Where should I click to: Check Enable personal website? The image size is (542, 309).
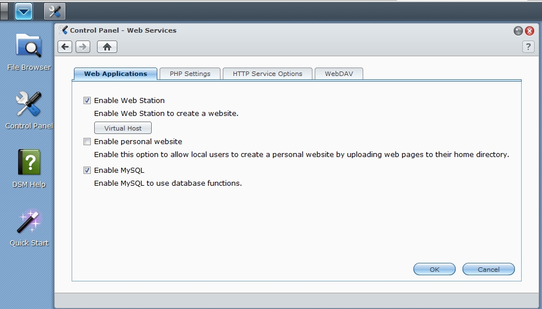coord(87,142)
